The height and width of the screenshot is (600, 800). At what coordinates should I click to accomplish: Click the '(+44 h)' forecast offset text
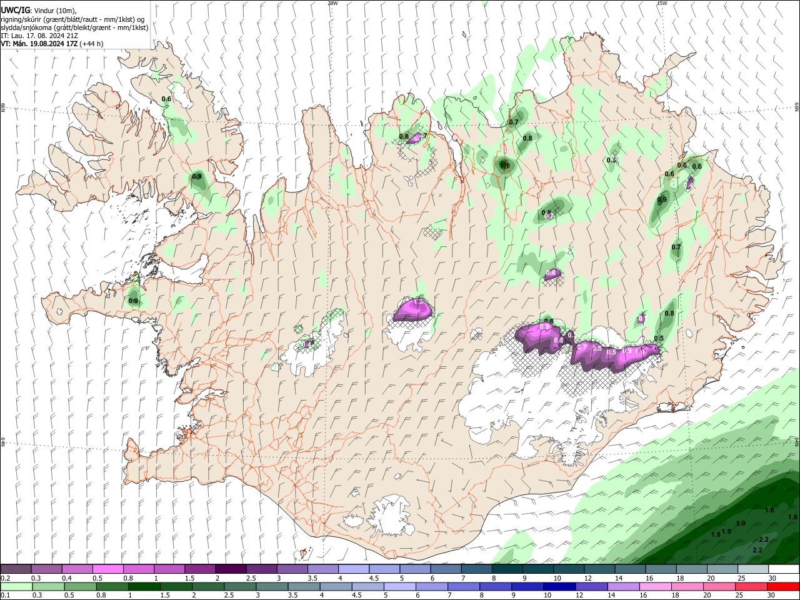pos(91,44)
